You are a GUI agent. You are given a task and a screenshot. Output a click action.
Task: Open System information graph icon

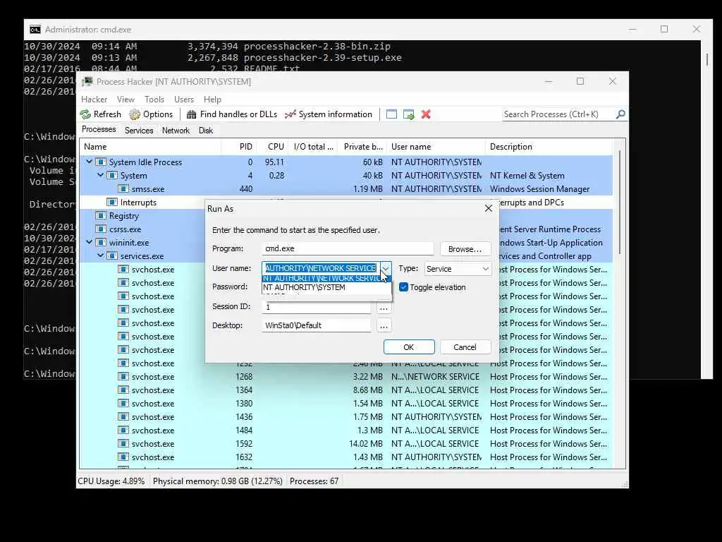tap(290, 114)
